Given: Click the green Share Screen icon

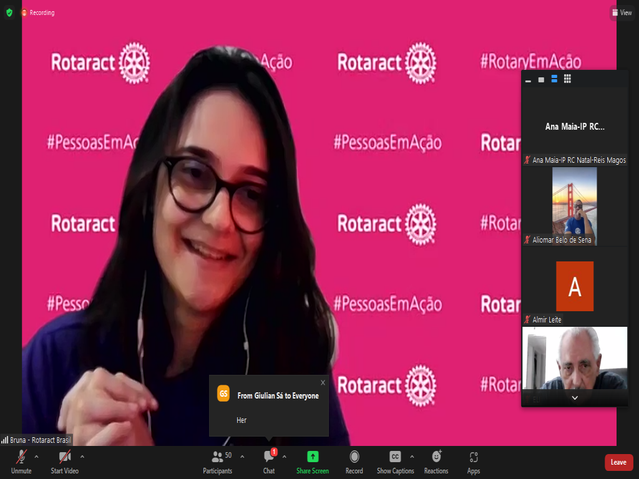Looking at the screenshot, I should [x=313, y=457].
